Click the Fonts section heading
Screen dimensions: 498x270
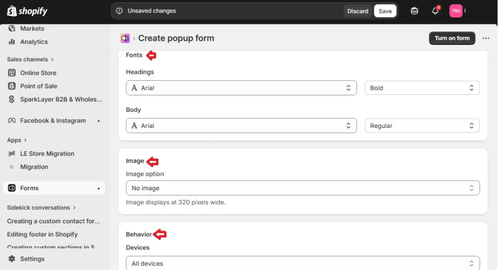[x=134, y=55]
